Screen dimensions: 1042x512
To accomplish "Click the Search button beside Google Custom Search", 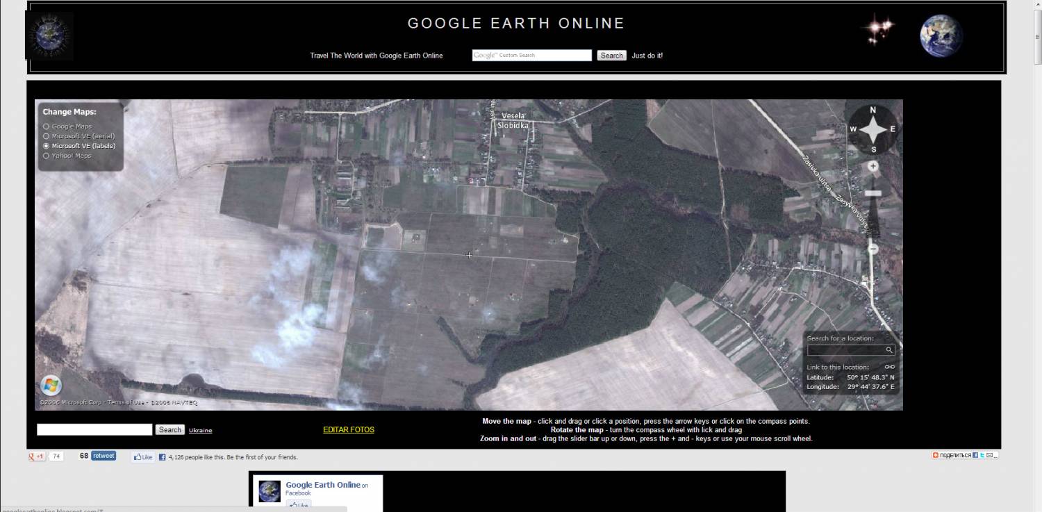I will click(611, 56).
